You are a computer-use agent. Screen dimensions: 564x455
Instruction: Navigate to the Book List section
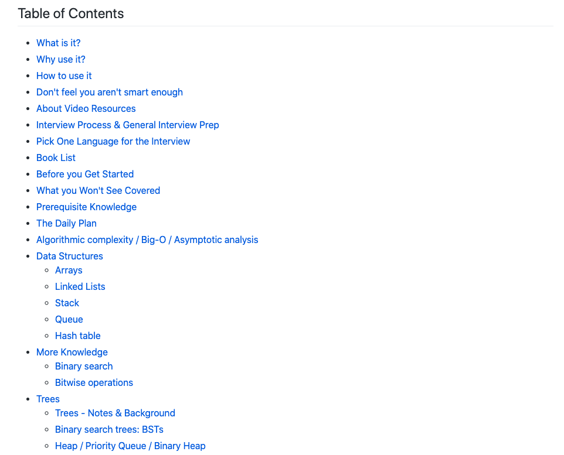pyautogui.click(x=56, y=158)
